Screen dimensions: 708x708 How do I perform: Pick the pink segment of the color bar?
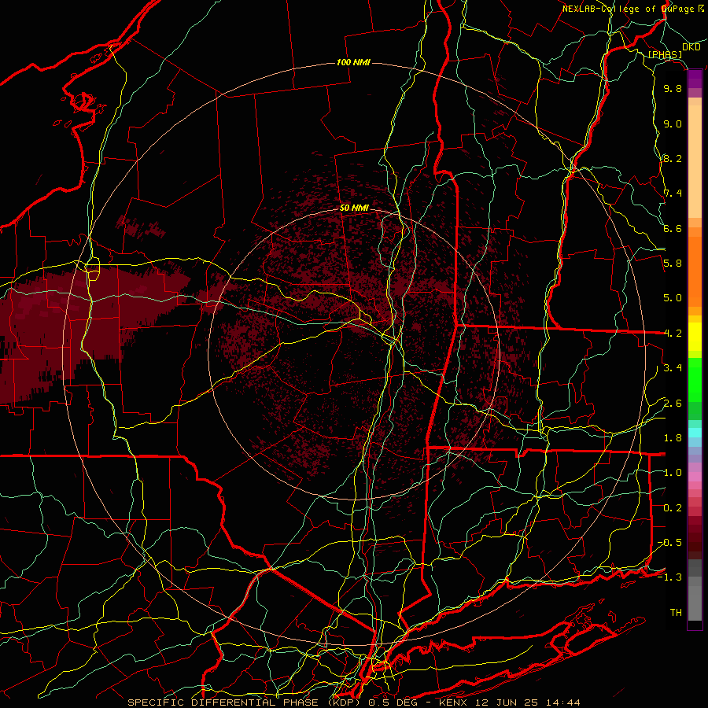[x=695, y=477]
